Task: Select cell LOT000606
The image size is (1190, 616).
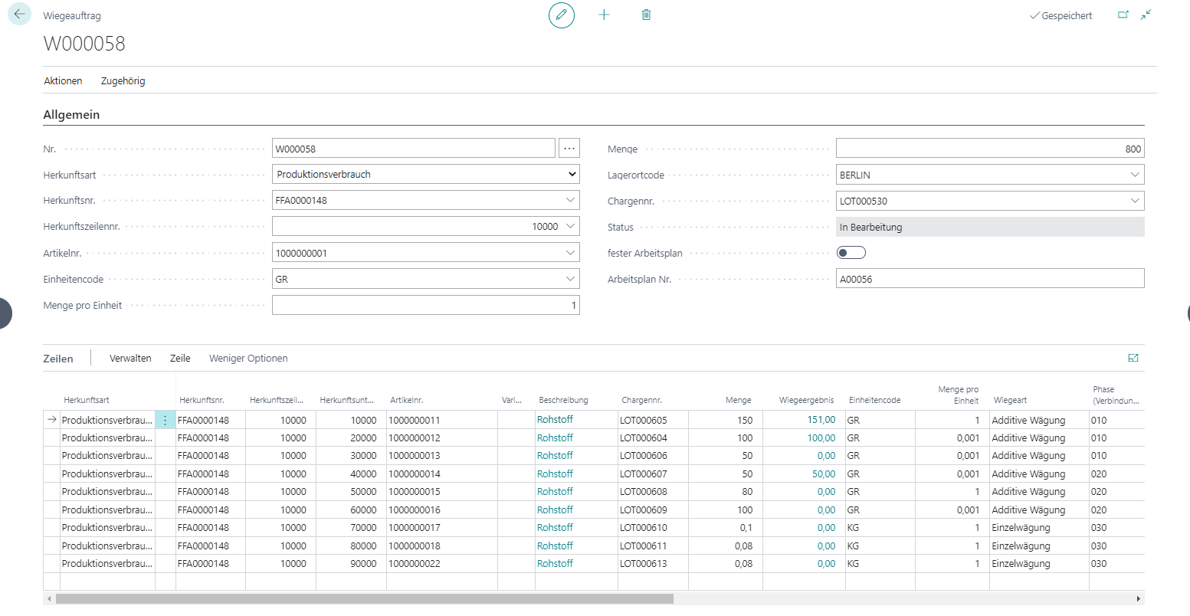Action: click(x=653, y=456)
